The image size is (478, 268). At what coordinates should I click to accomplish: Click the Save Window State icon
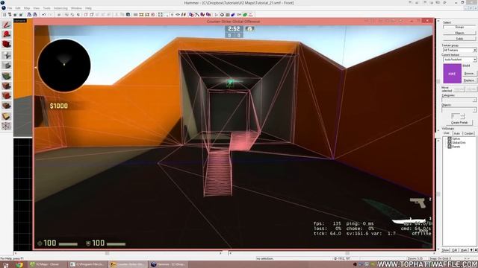pyautogui.click(x=35, y=15)
